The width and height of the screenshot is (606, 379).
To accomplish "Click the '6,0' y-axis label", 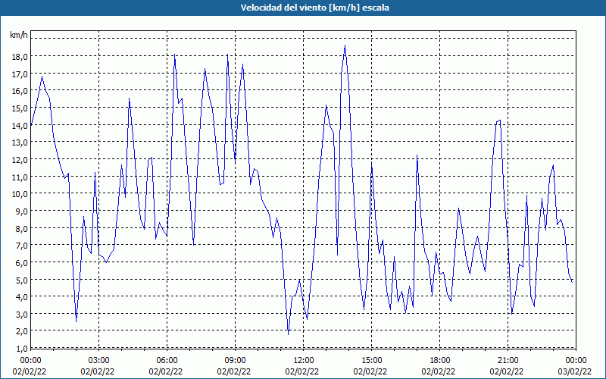I will coord(22,262).
